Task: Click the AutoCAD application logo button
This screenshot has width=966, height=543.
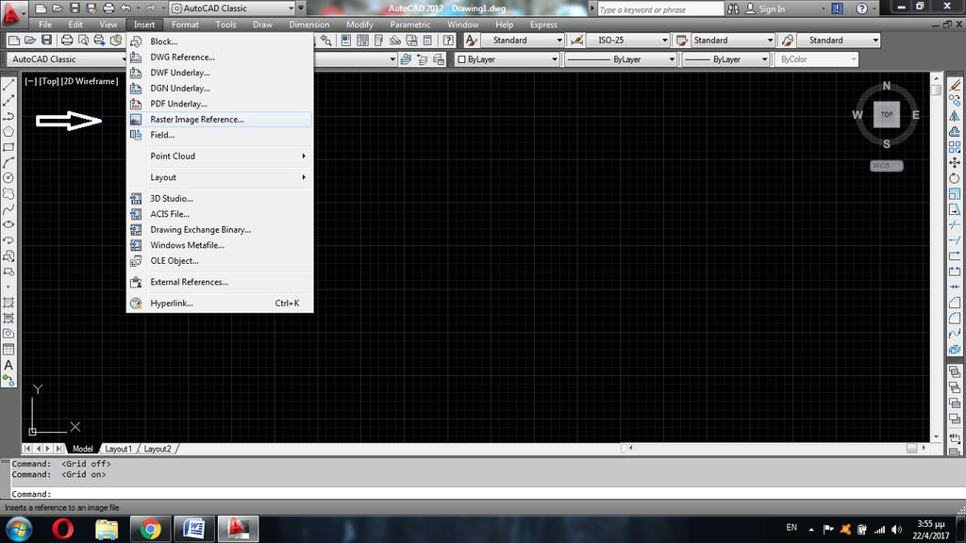Action: [11, 11]
